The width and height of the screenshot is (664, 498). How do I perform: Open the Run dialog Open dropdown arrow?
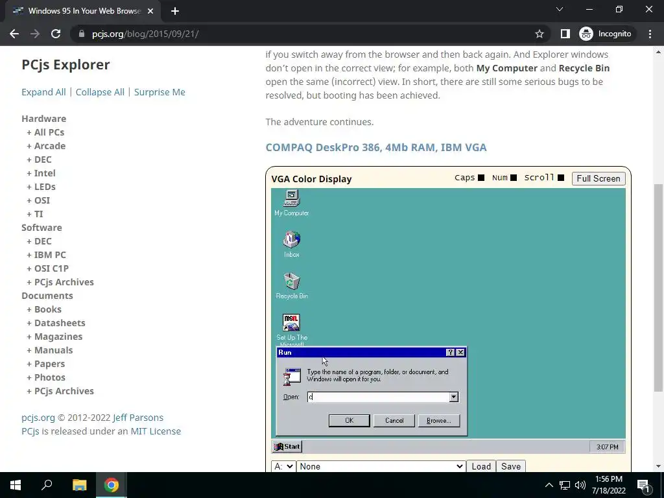point(453,397)
